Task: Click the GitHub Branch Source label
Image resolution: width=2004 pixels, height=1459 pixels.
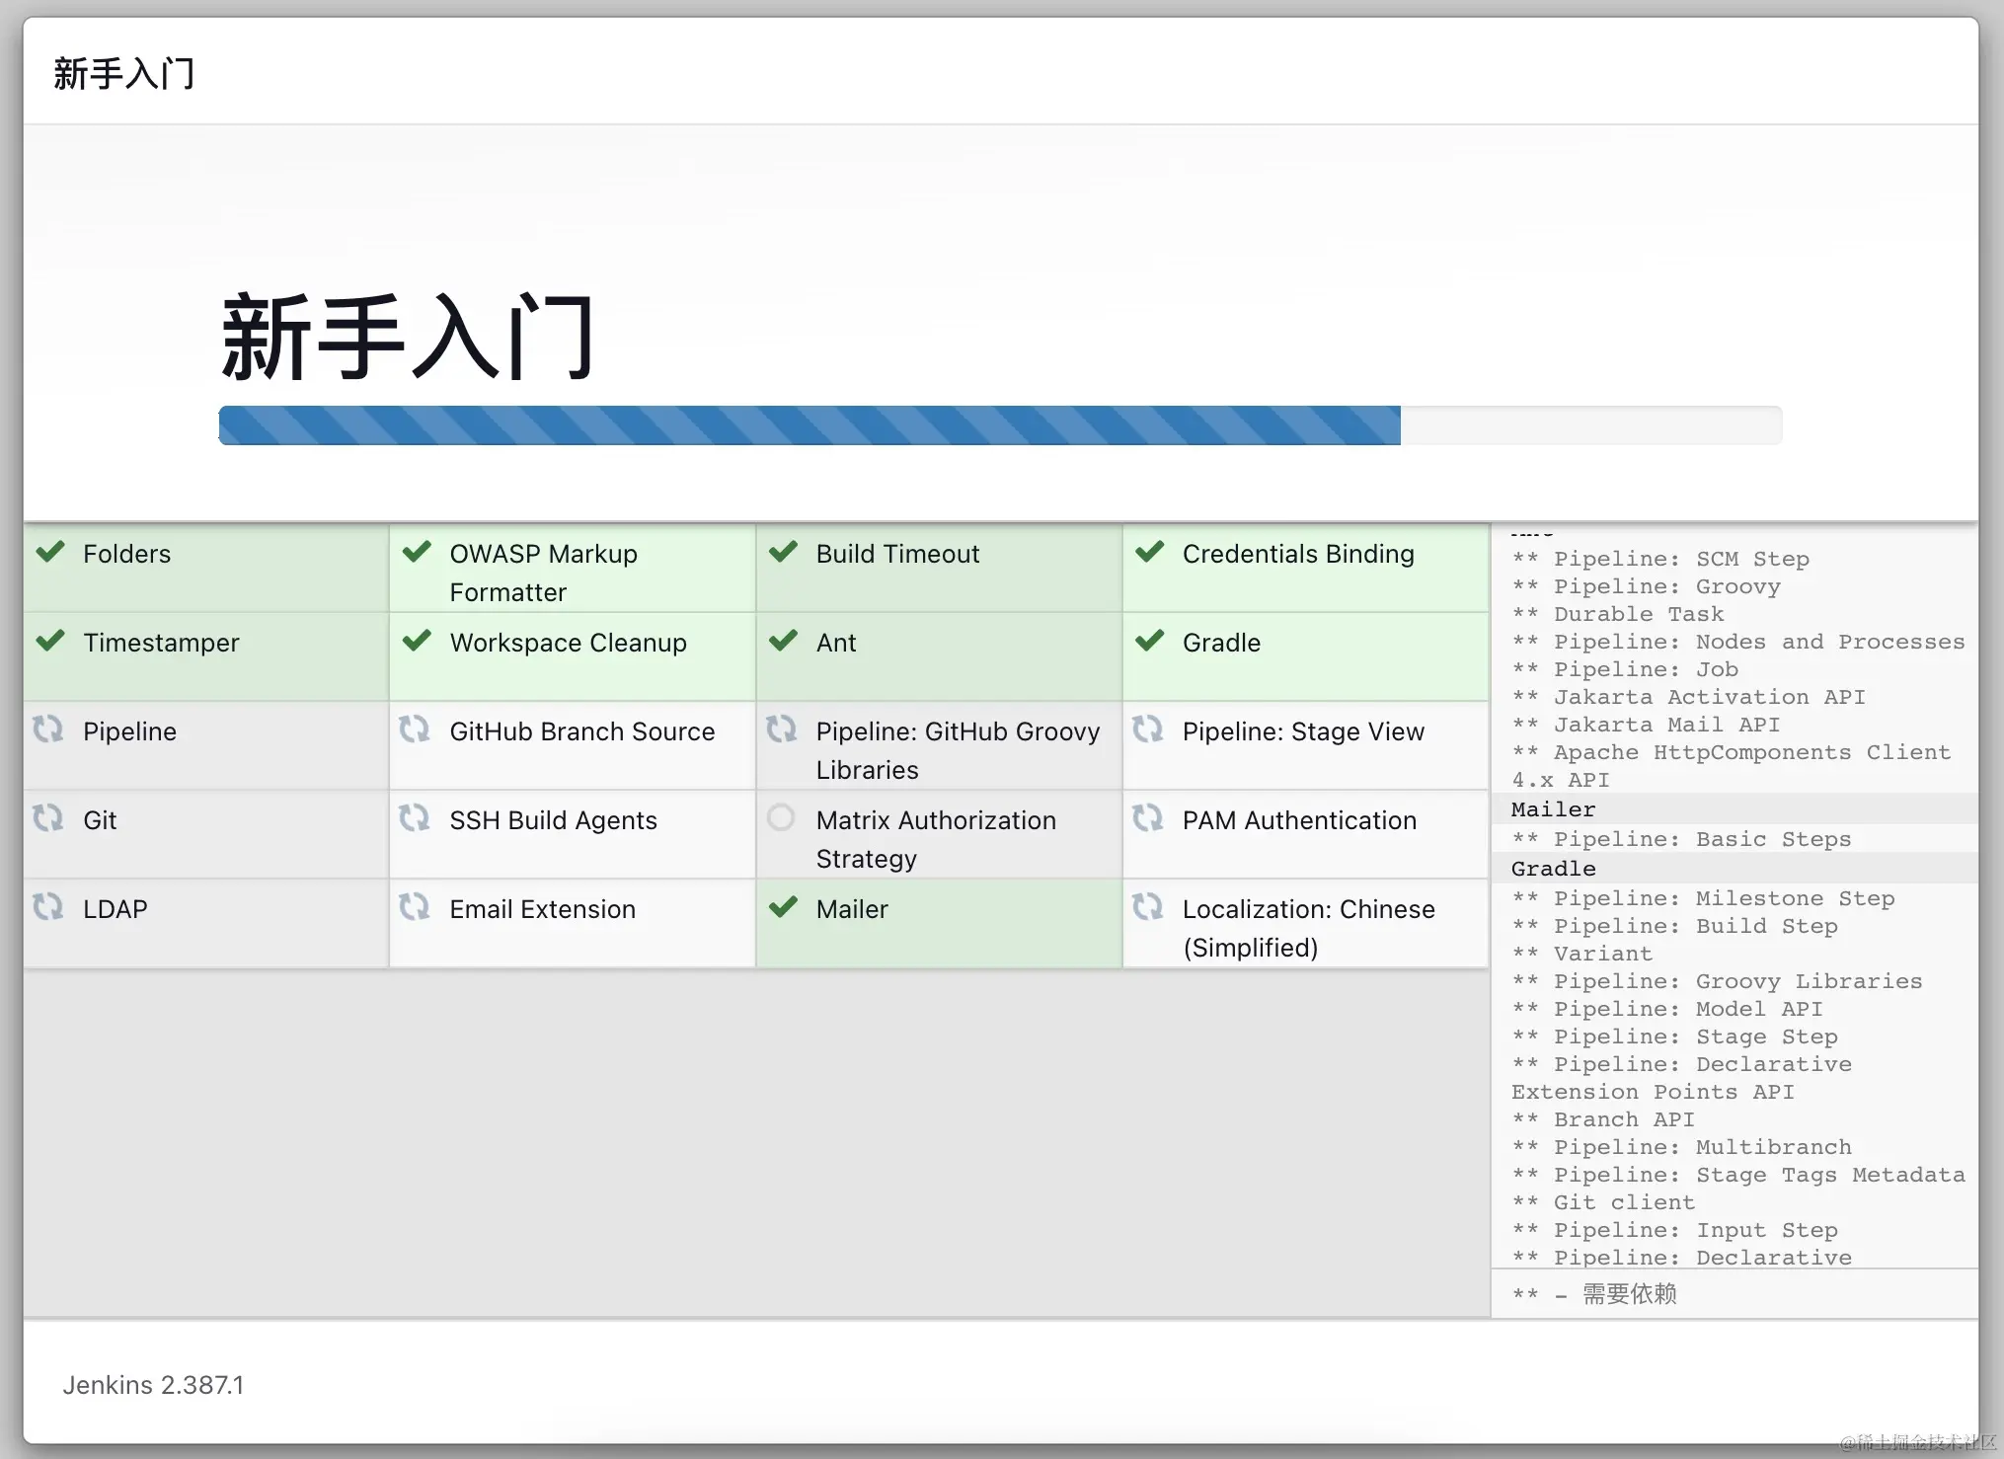Action: (x=581, y=731)
